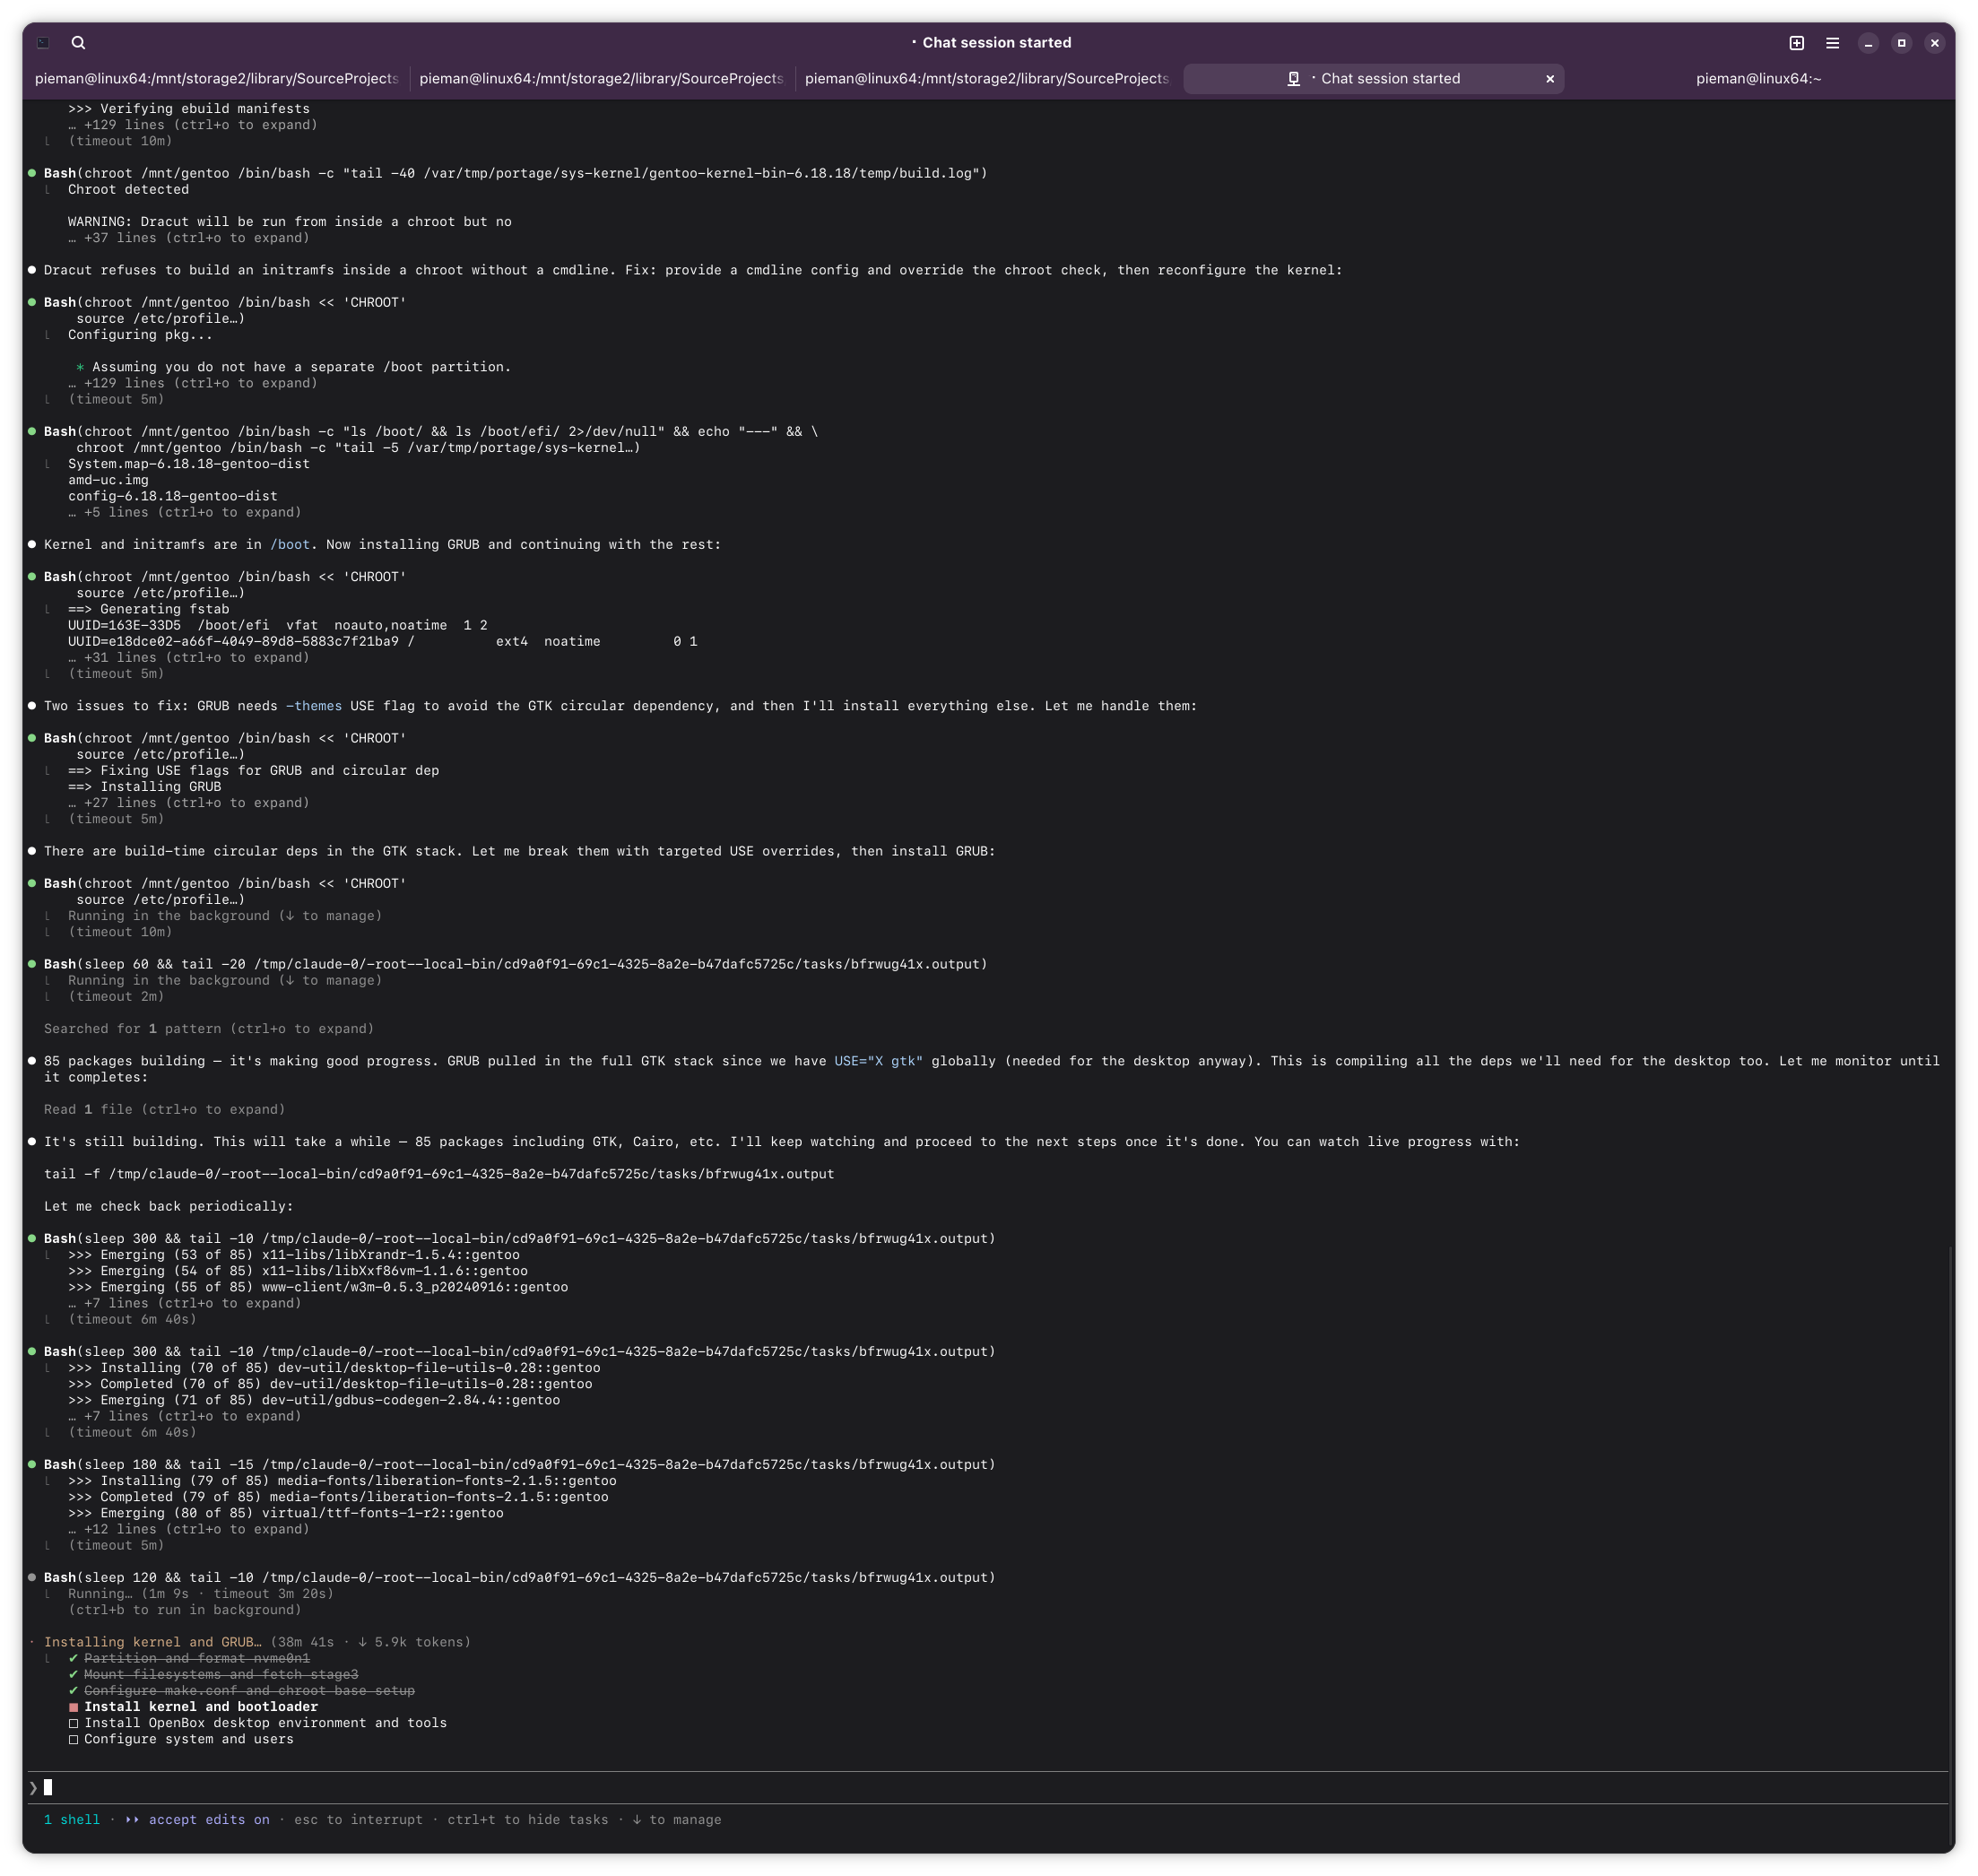Click the Install OpenBox desktop environment checkbox
The height and width of the screenshot is (1876, 1978).
[74, 1723]
